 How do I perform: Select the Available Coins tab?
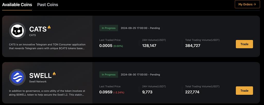coord(17,5)
